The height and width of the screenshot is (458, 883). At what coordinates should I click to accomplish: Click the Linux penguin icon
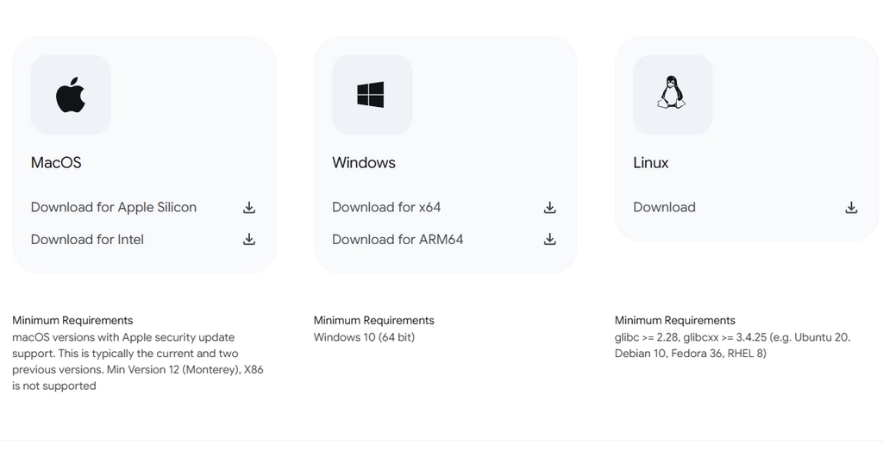pos(671,92)
